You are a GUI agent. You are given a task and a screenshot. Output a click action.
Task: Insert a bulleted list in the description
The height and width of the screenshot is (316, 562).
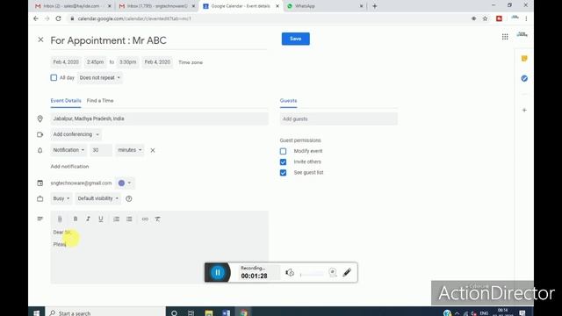tap(129, 219)
